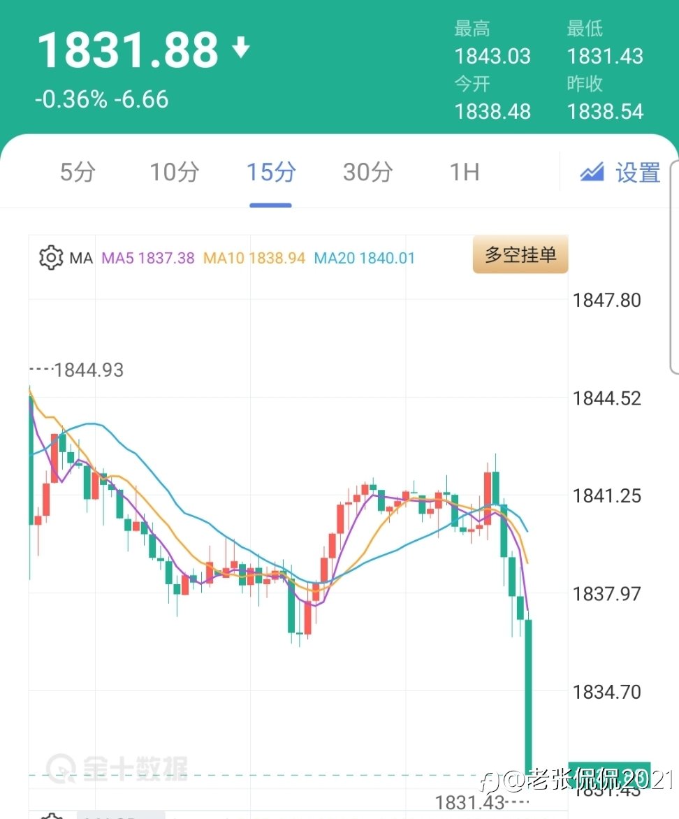
Task: Open MA indicator settings gear
Action: tap(50, 258)
